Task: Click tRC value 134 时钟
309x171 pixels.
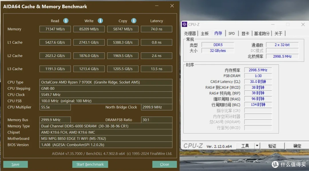Action: 258,105
